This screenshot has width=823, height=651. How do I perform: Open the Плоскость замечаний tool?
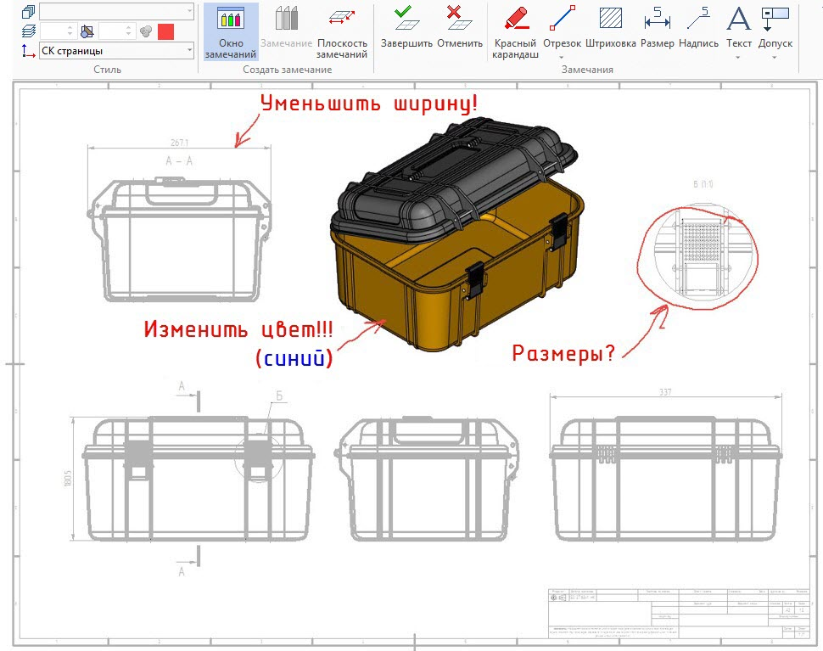tap(340, 30)
